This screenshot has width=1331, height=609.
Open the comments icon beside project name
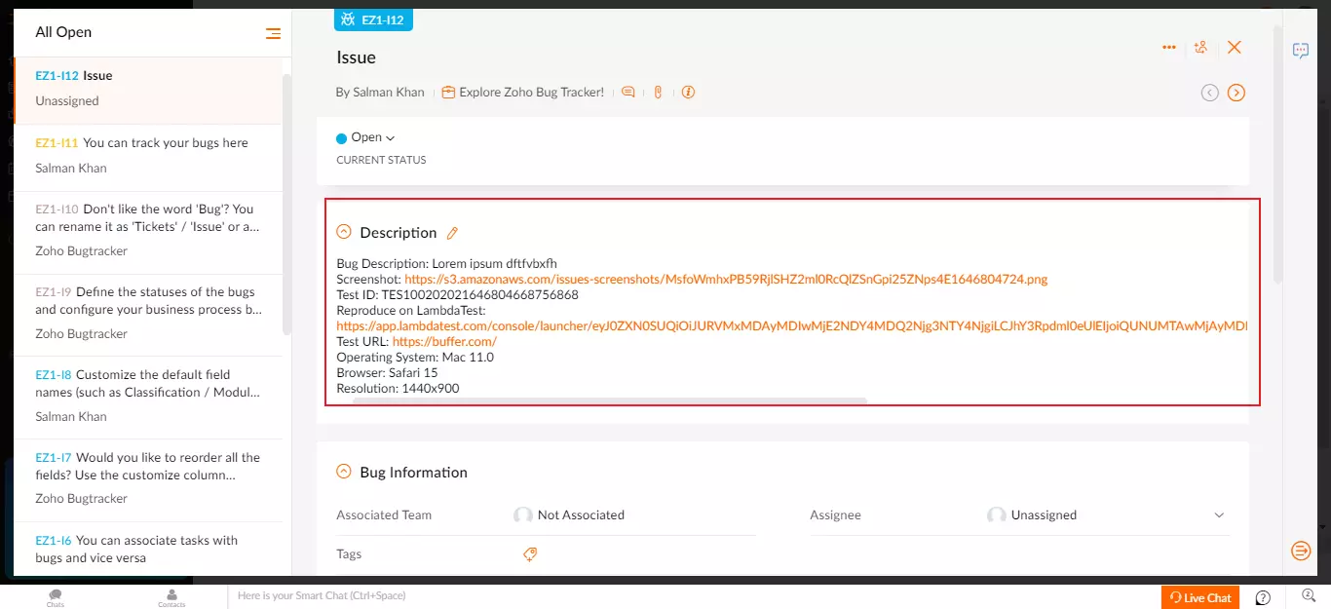[628, 93]
